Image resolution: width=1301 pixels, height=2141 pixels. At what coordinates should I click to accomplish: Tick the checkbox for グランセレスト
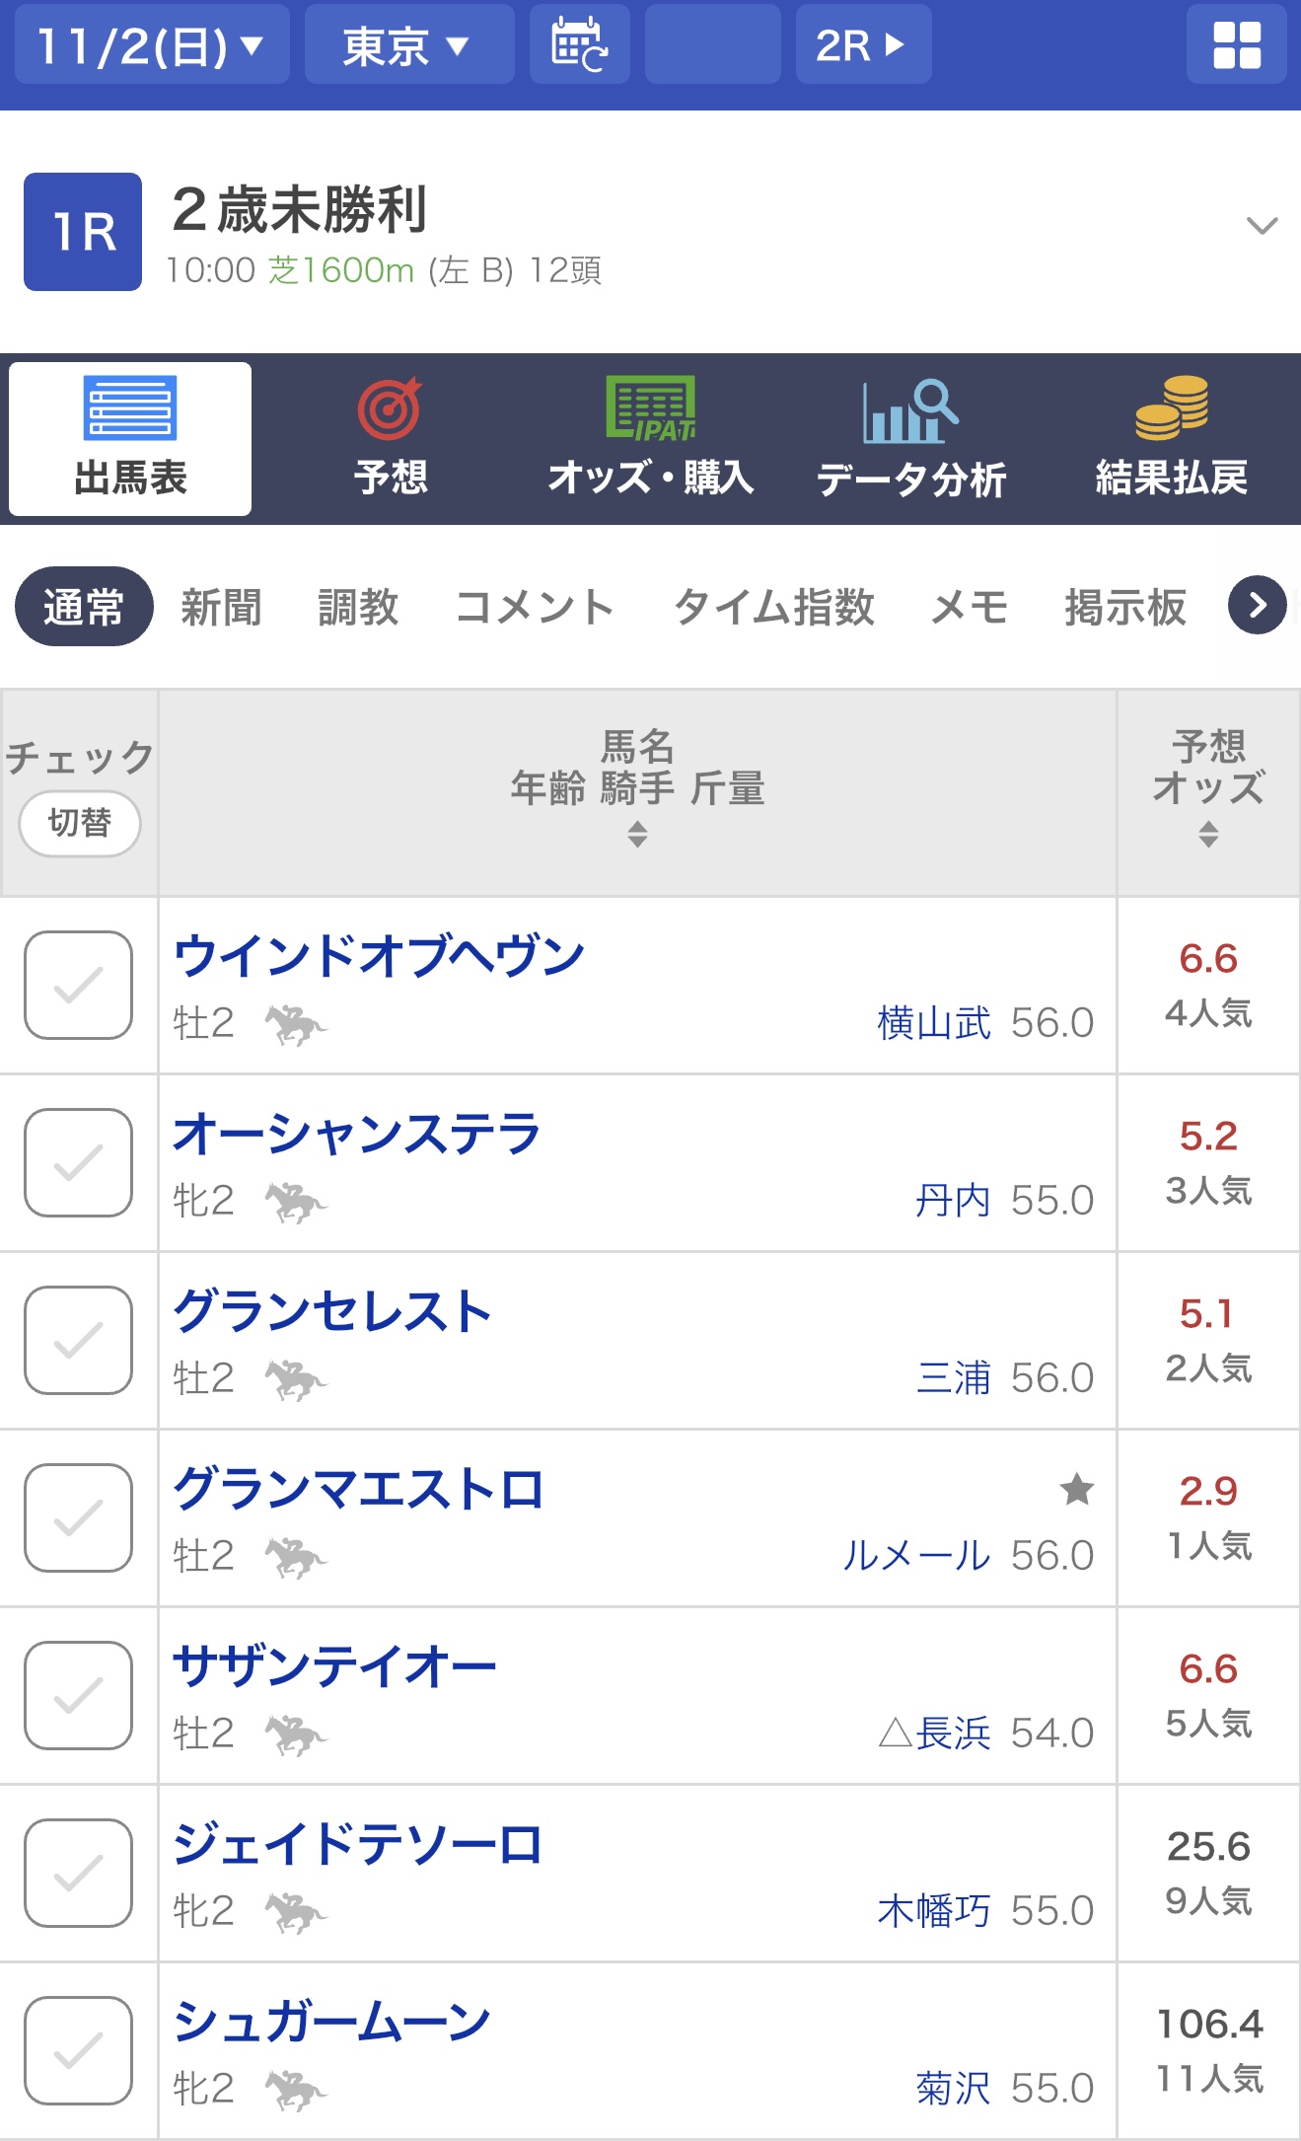79,1340
